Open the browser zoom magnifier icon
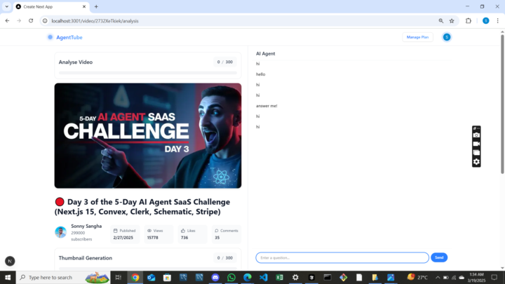 [x=441, y=21]
